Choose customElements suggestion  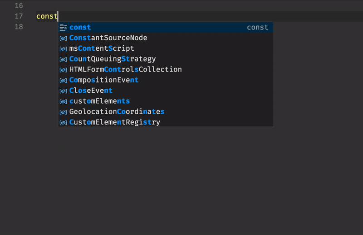166,101
